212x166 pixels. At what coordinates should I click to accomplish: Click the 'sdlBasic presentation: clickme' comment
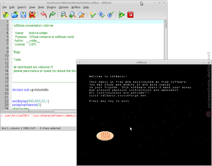33,25
